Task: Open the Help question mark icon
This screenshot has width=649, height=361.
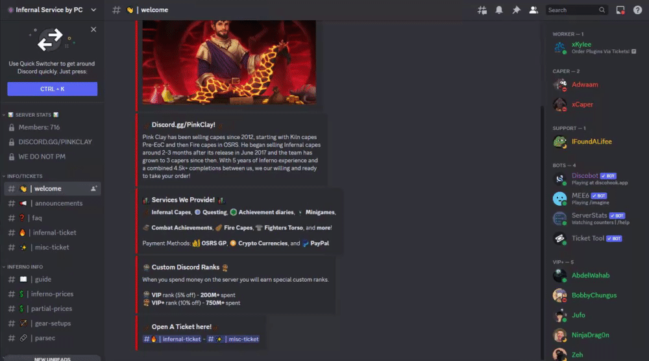Action: (637, 10)
